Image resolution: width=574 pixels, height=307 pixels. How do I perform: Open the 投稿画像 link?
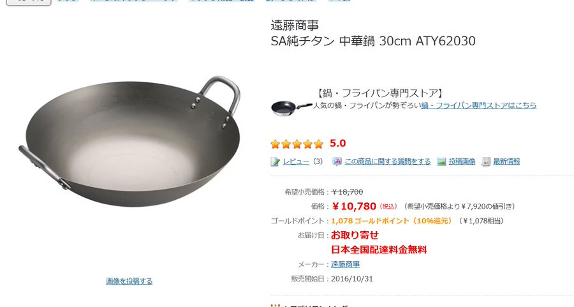pos(462,161)
